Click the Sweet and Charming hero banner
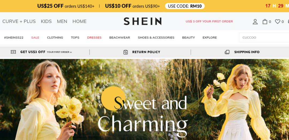This screenshot has width=289, height=140. coord(144,100)
